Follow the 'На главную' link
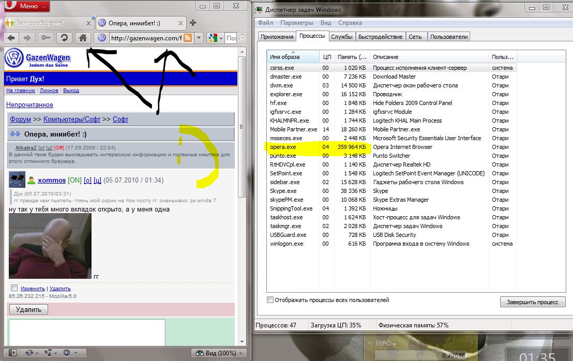 21,90
